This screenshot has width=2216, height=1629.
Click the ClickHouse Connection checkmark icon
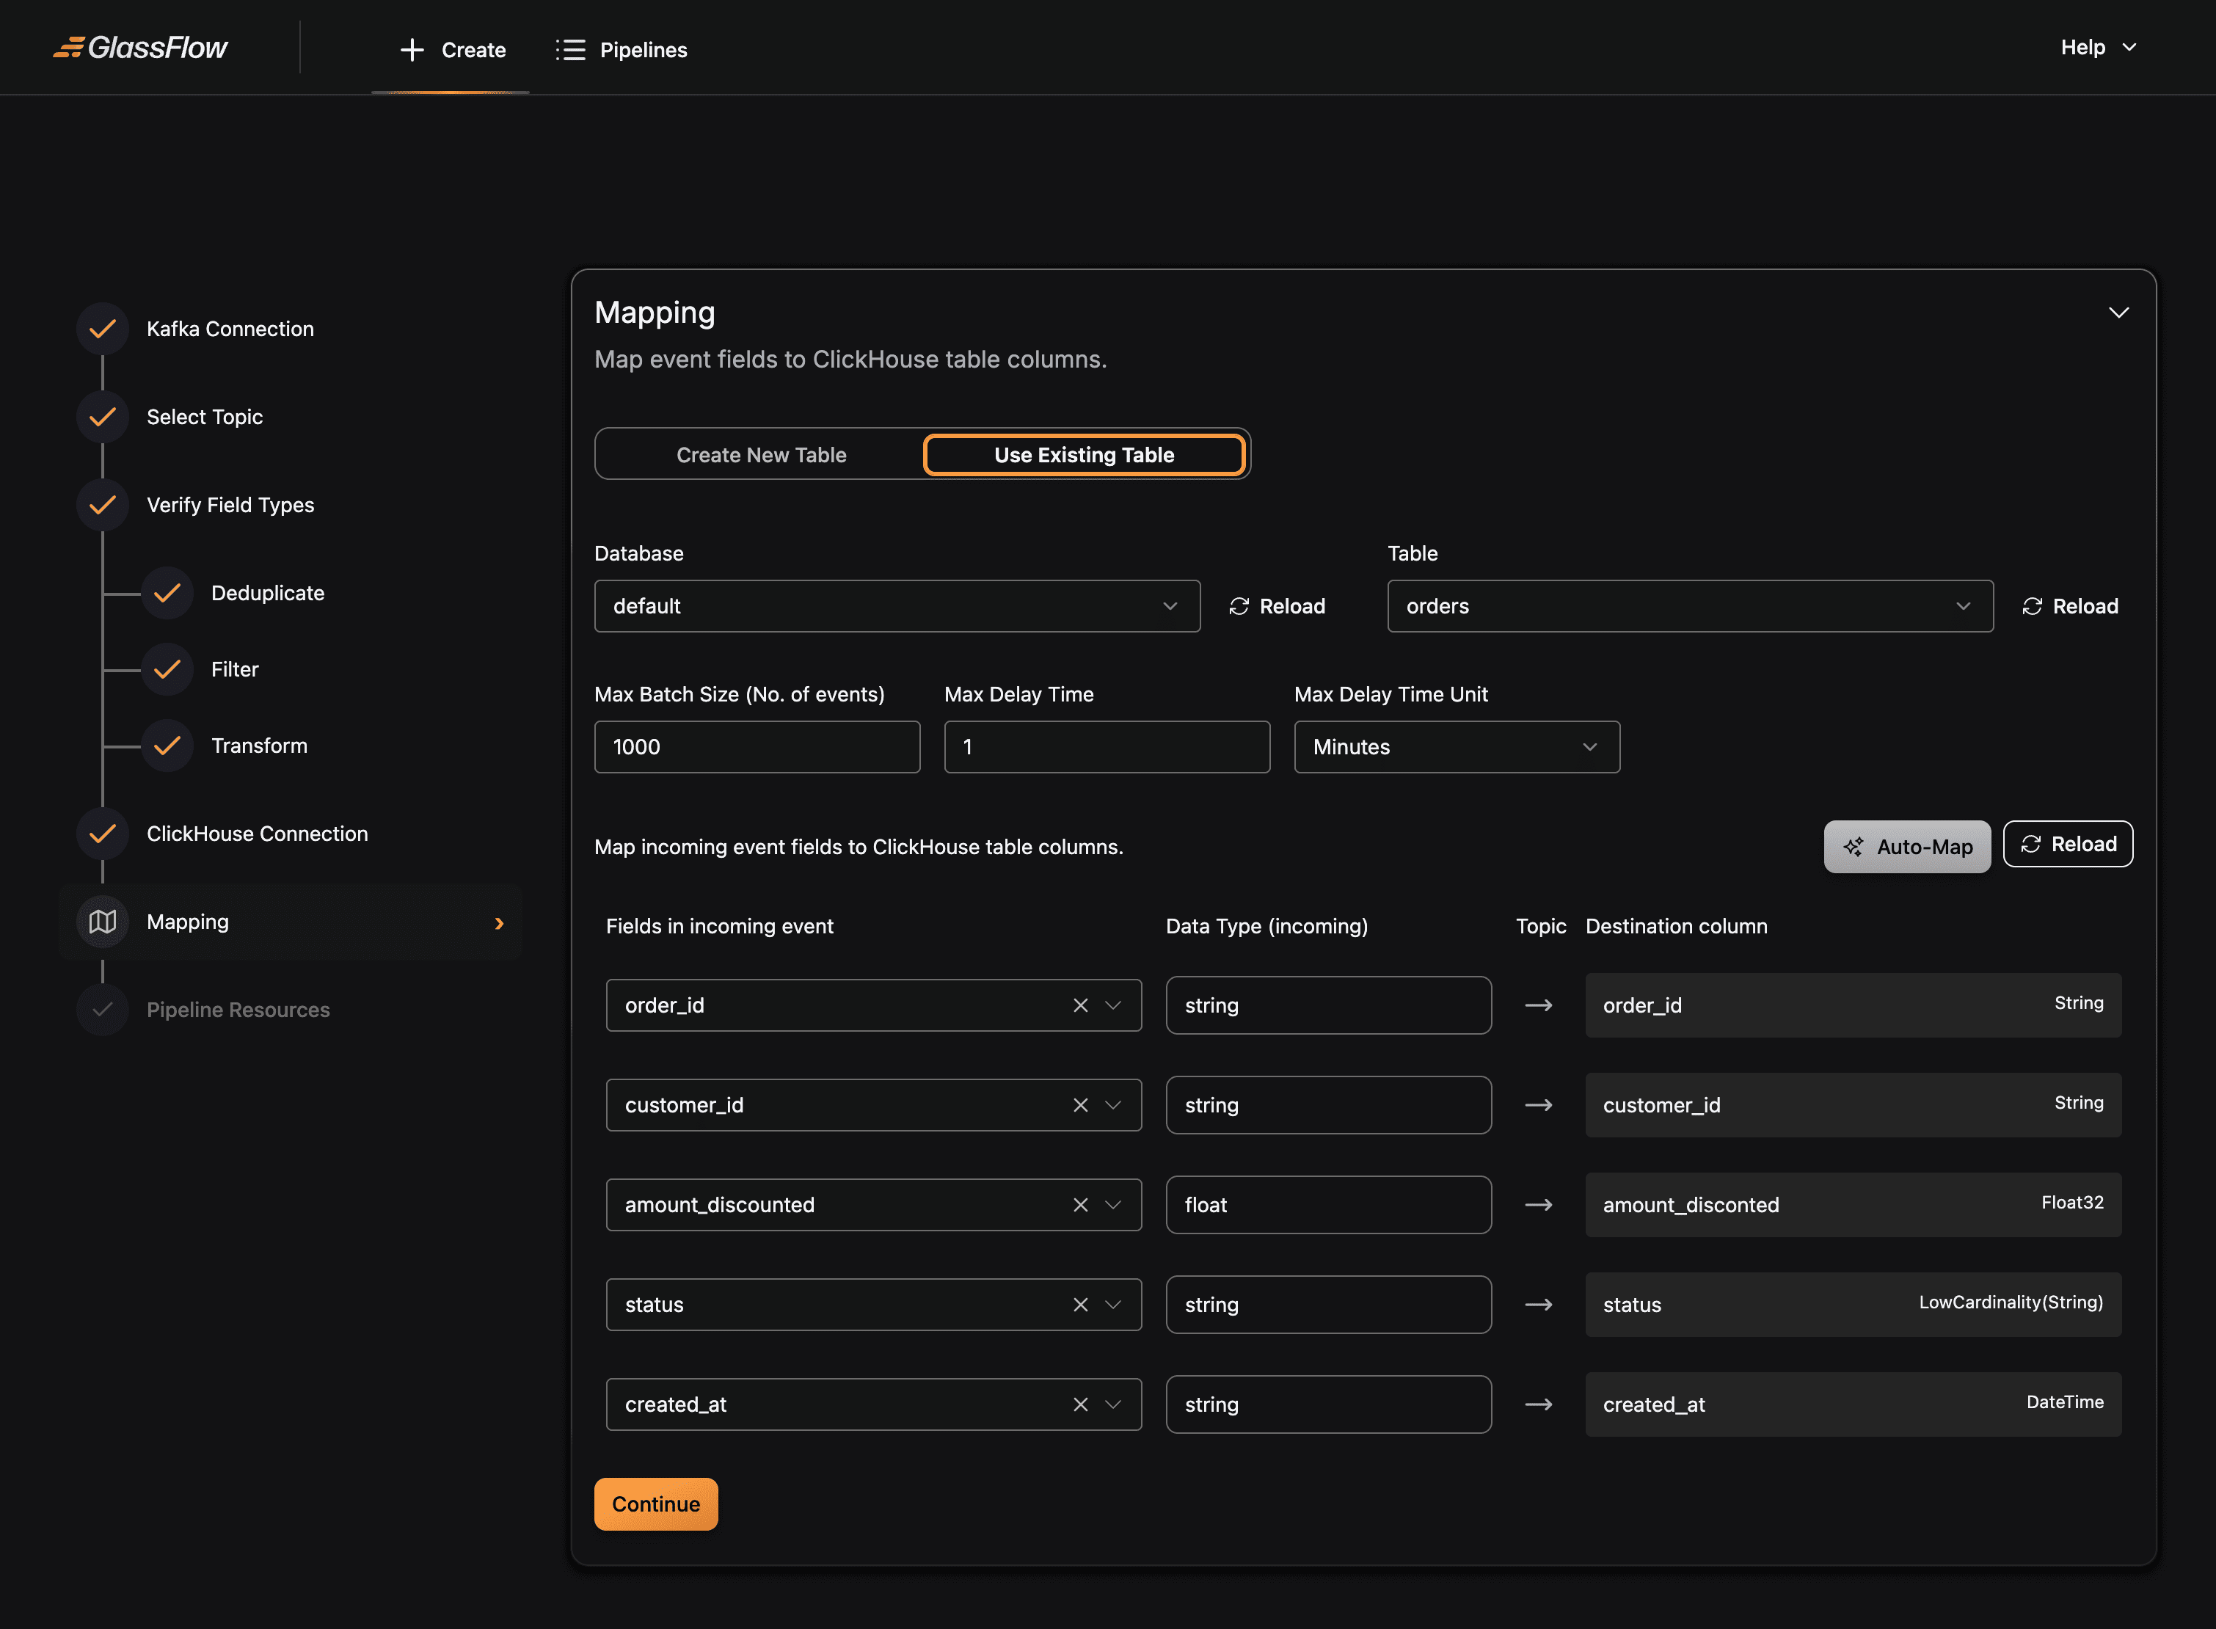click(103, 834)
